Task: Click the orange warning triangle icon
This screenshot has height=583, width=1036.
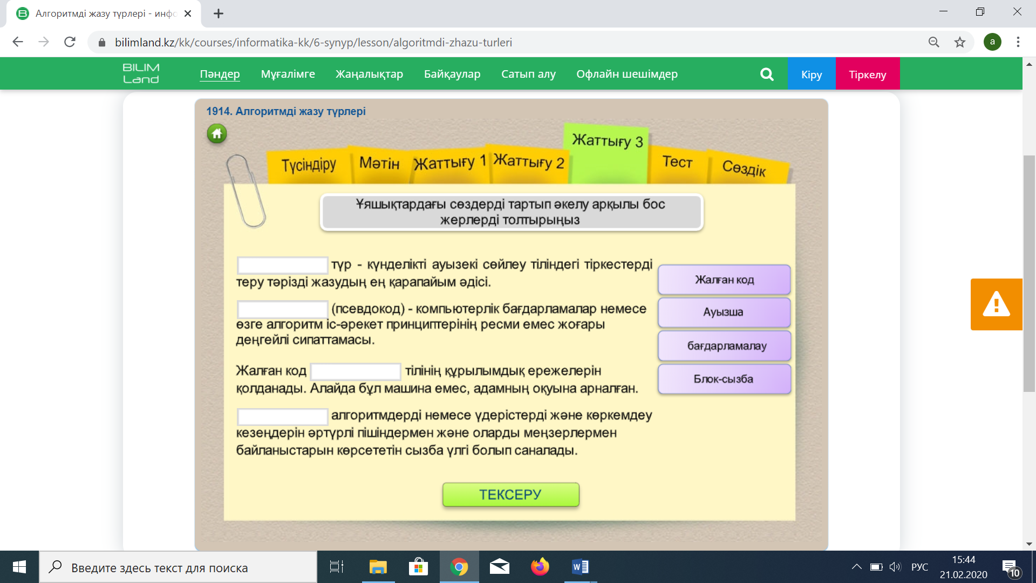Action: tap(996, 304)
